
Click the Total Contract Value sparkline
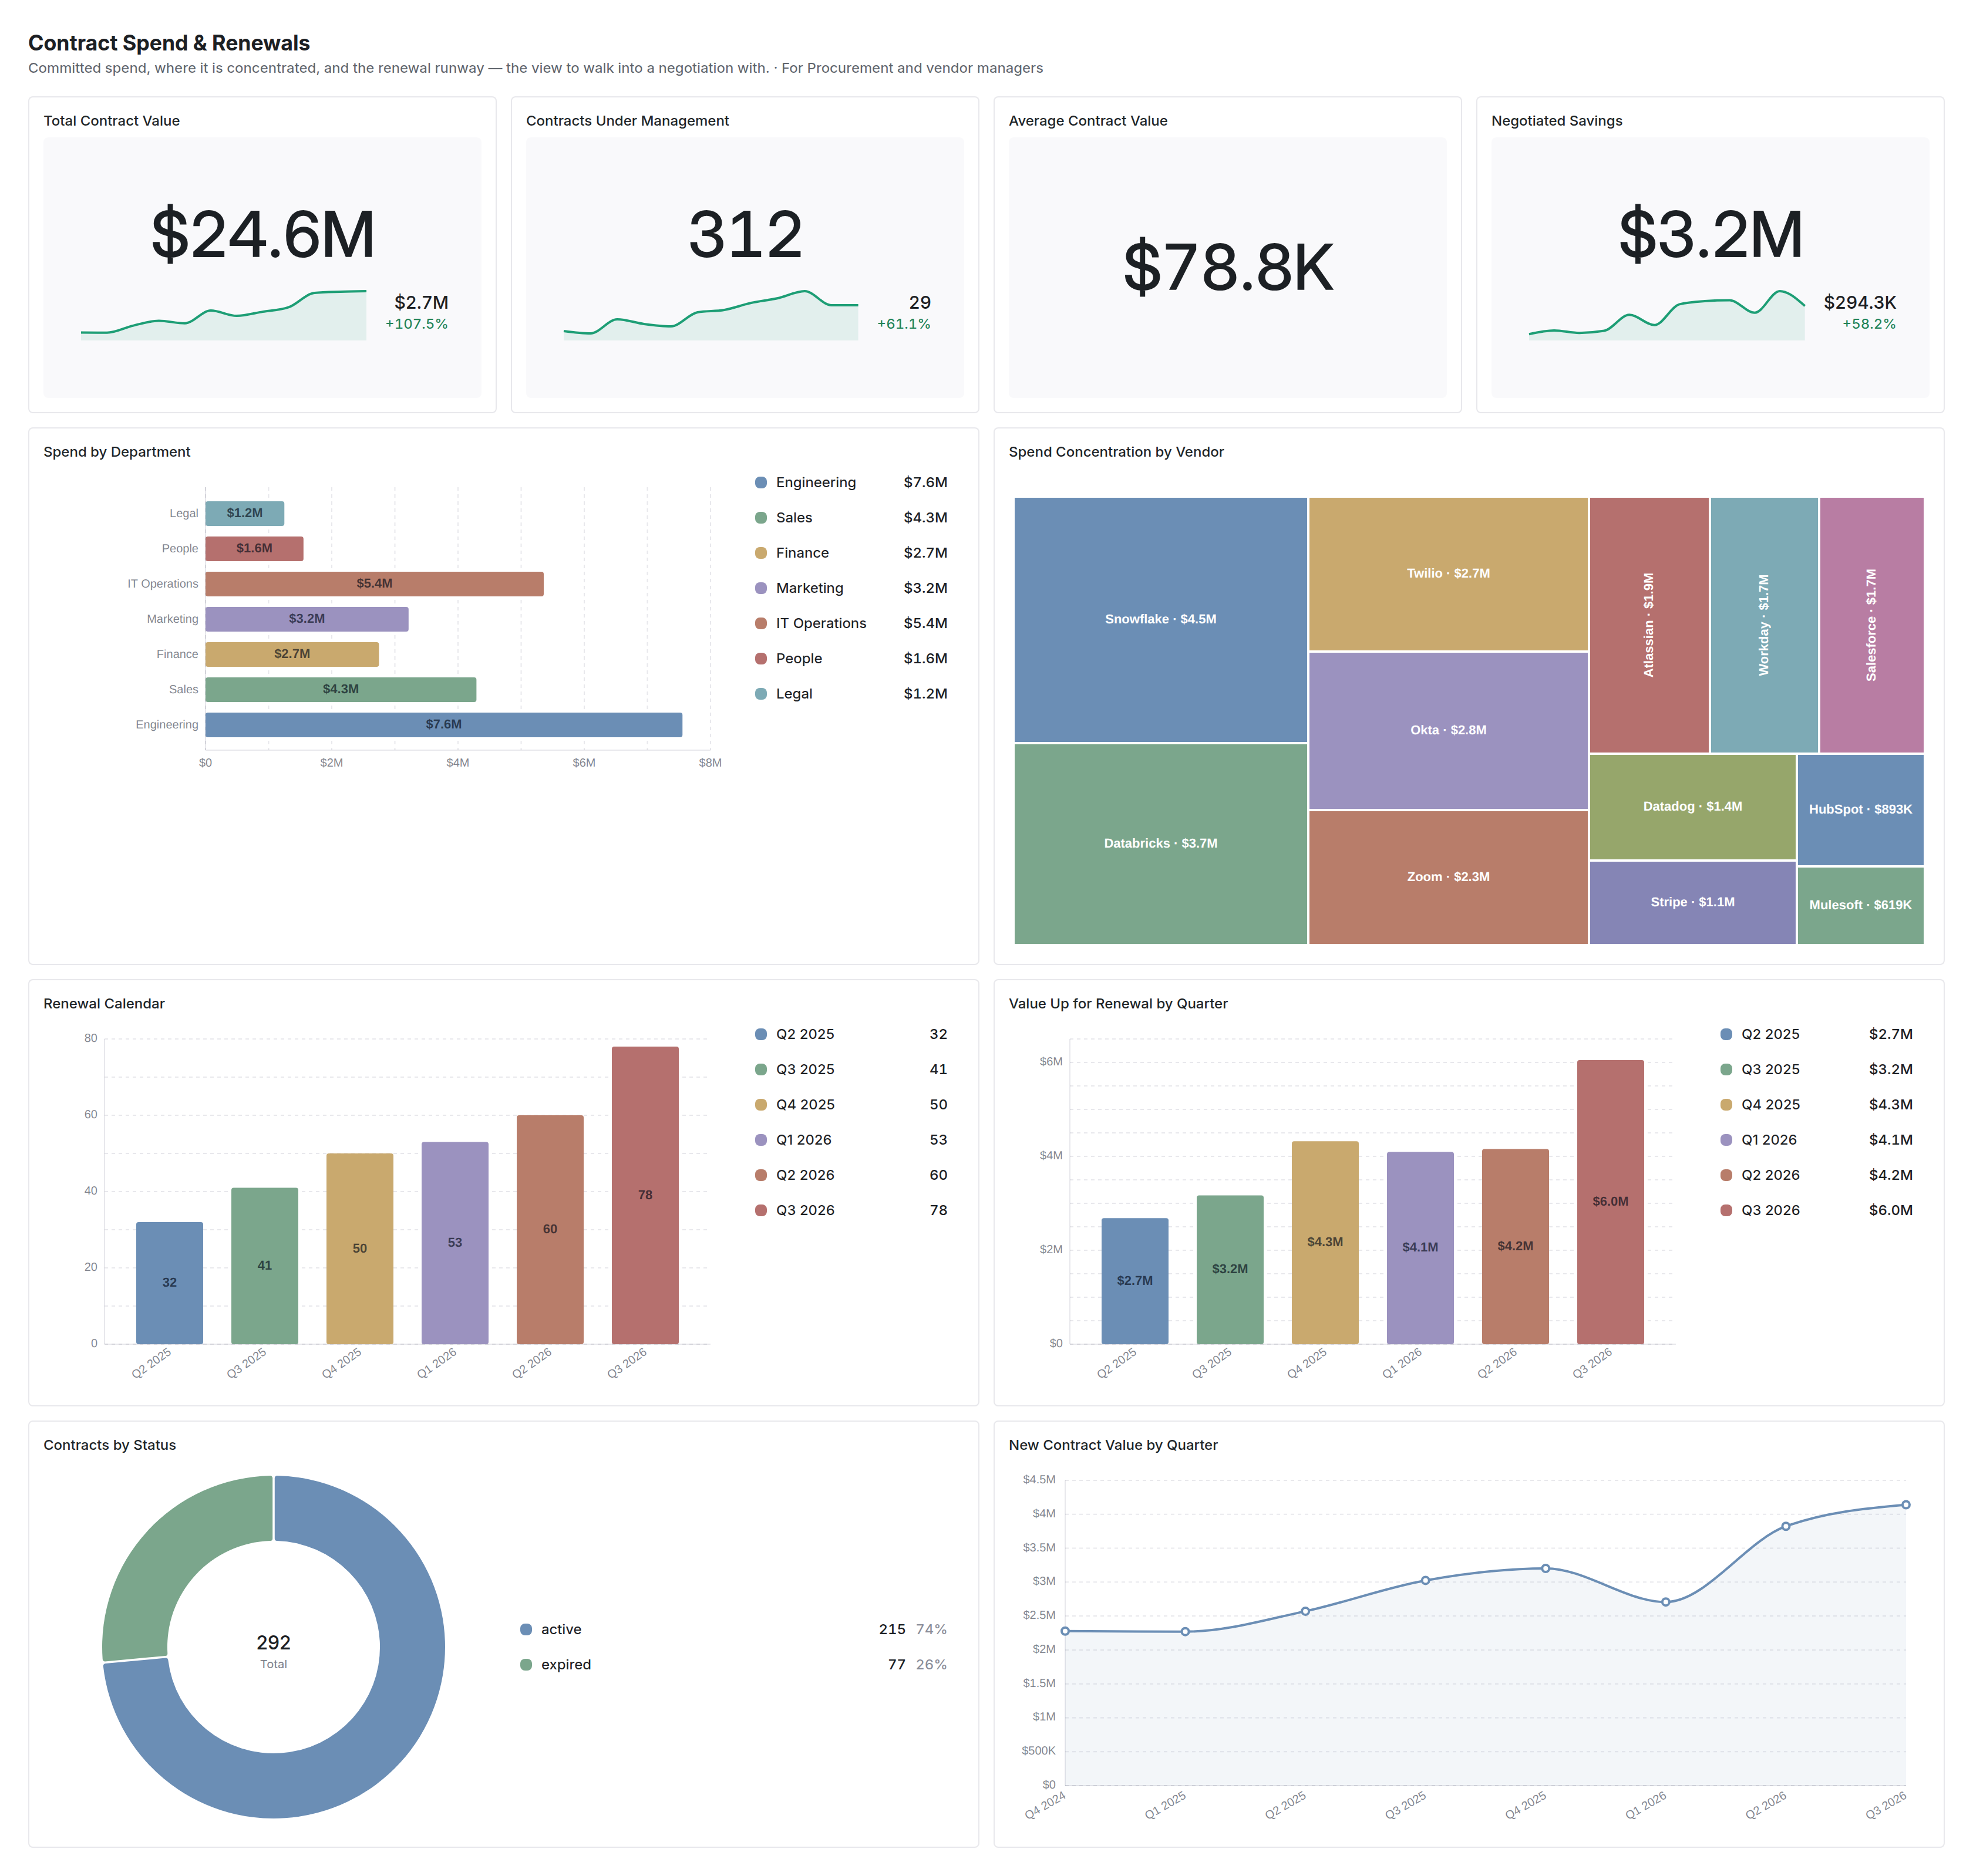pyautogui.click(x=223, y=315)
